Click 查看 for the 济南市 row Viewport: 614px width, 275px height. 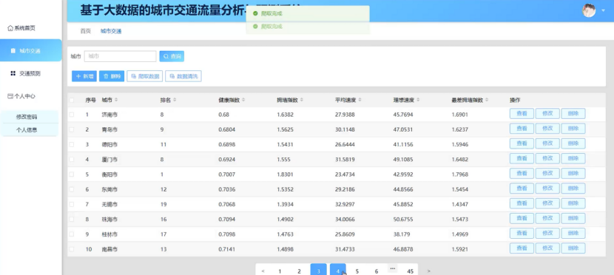(522, 113)
